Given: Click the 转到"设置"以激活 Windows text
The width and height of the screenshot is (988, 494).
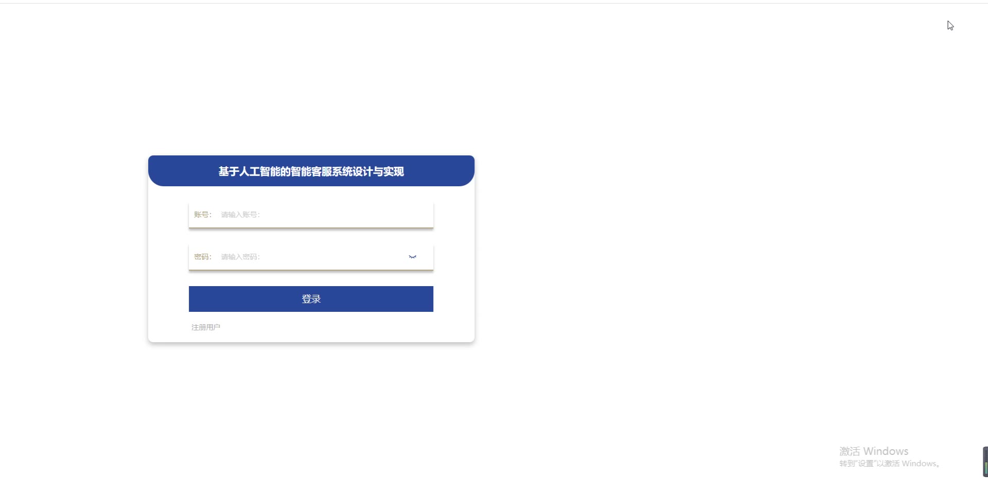Looking at the screenshot, I should click(890, 464).
